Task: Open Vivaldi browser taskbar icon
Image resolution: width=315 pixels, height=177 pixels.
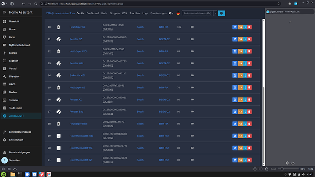Action: (42, 174)
